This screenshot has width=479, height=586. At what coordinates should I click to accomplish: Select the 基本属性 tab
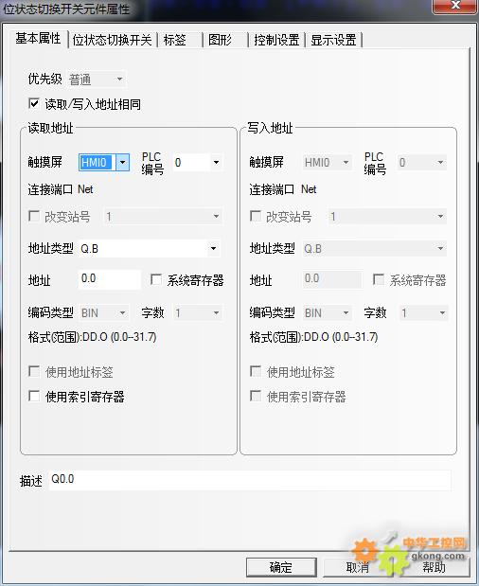(39, 38)
